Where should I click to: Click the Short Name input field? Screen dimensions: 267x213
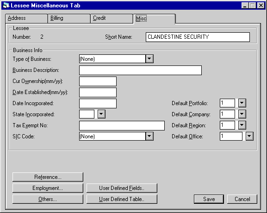(198, 37)
